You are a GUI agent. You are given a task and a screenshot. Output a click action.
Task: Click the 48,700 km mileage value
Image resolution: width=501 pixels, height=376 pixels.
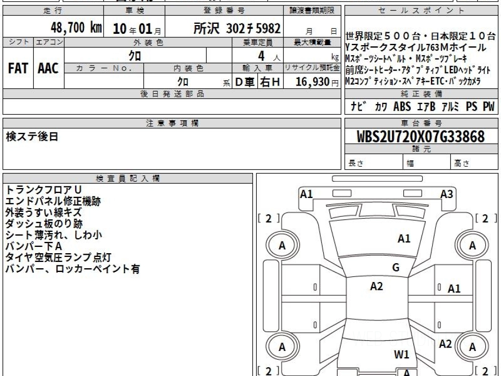(x=76, y=28)
